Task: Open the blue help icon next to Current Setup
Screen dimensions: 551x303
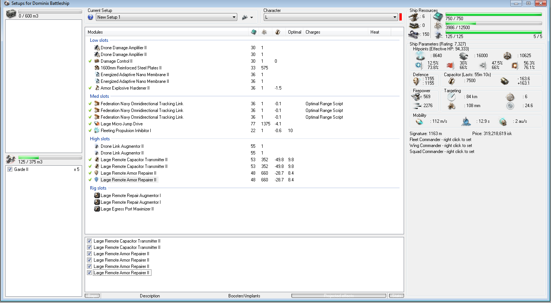Action: click(x=90, y=17)
